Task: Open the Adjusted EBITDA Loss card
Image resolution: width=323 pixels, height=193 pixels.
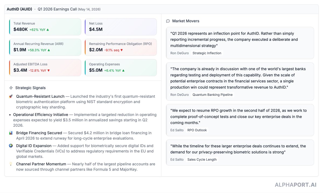Action: pyautogui.click(x=45, y=68)
